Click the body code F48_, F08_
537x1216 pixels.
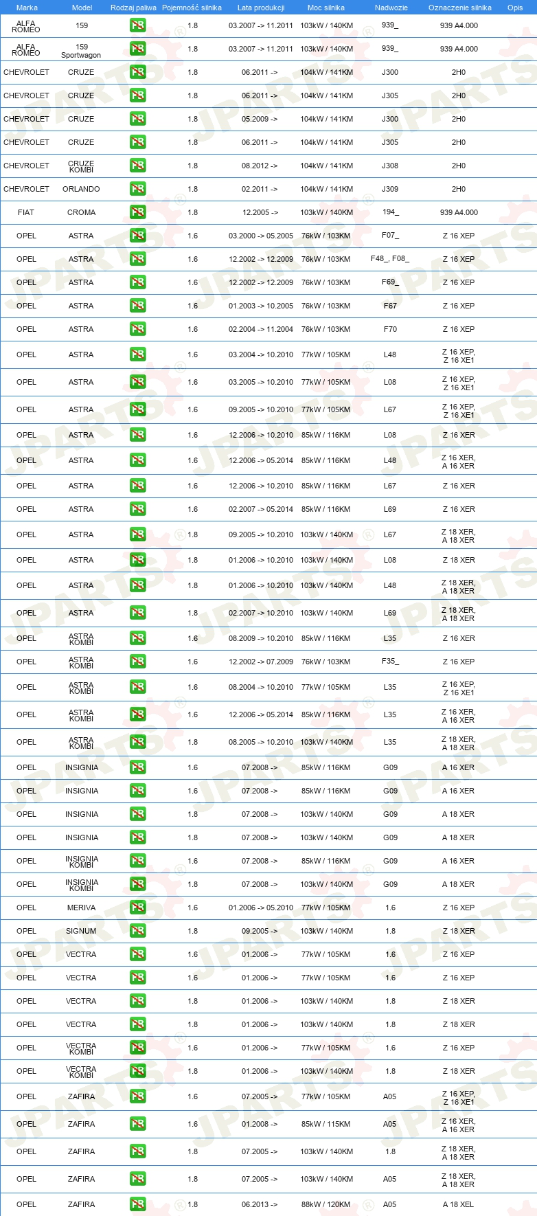click(390, 259)
